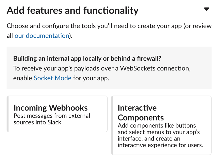Click the Add features and functionality heading

coord(72,10)
